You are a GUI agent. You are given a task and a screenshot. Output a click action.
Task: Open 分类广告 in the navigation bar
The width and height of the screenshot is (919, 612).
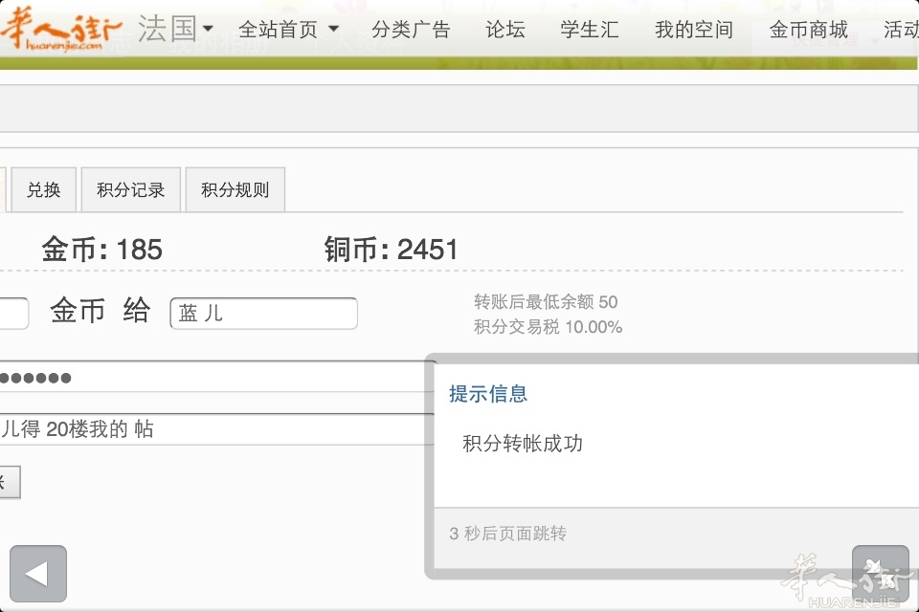click(x=411, y=30)
